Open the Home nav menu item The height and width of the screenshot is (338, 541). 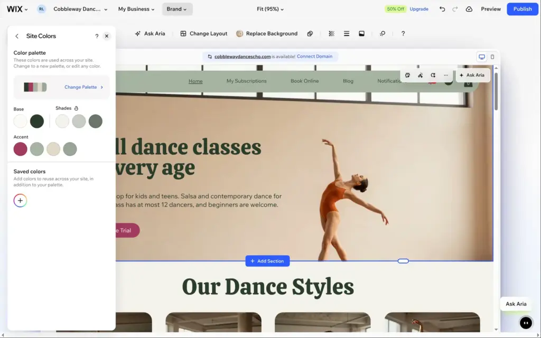point(195,81)
